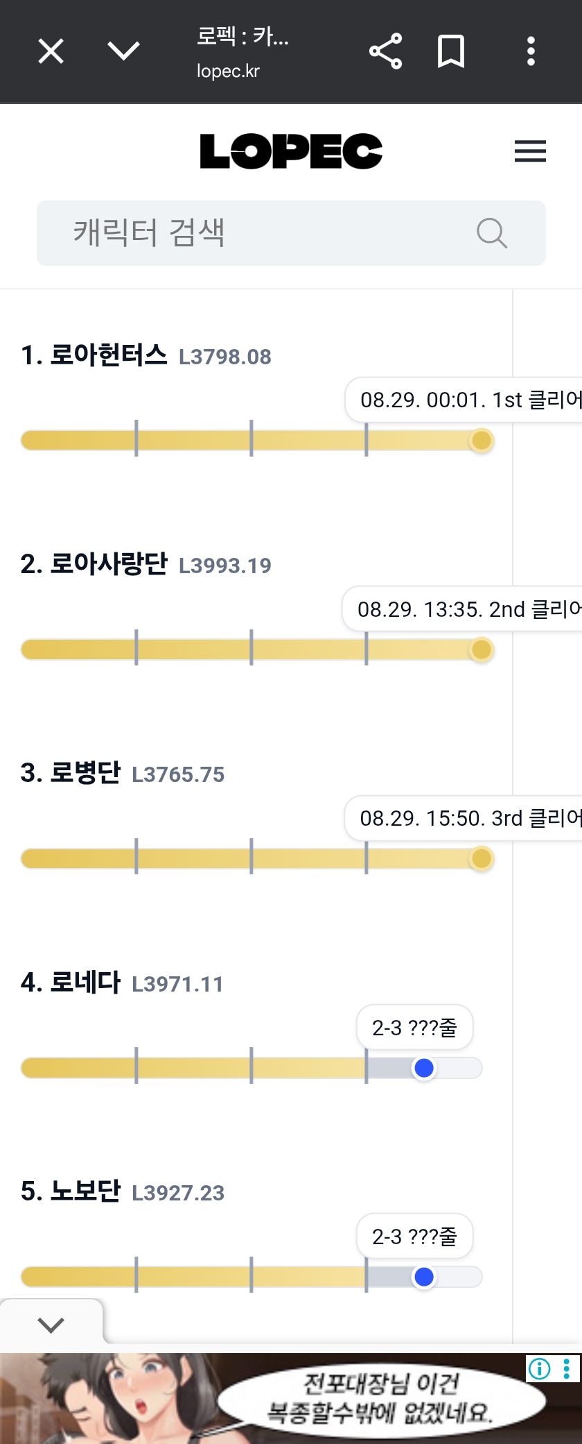The image size is (582, 1444).
Task: Tap the share icon in the browser bar
Action: [x=385, y=51]
